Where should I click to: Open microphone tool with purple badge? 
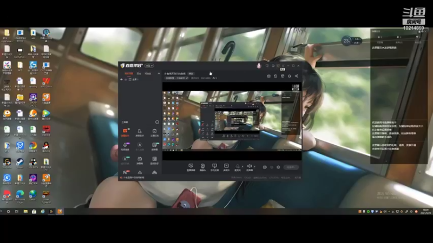click(125, 146)
